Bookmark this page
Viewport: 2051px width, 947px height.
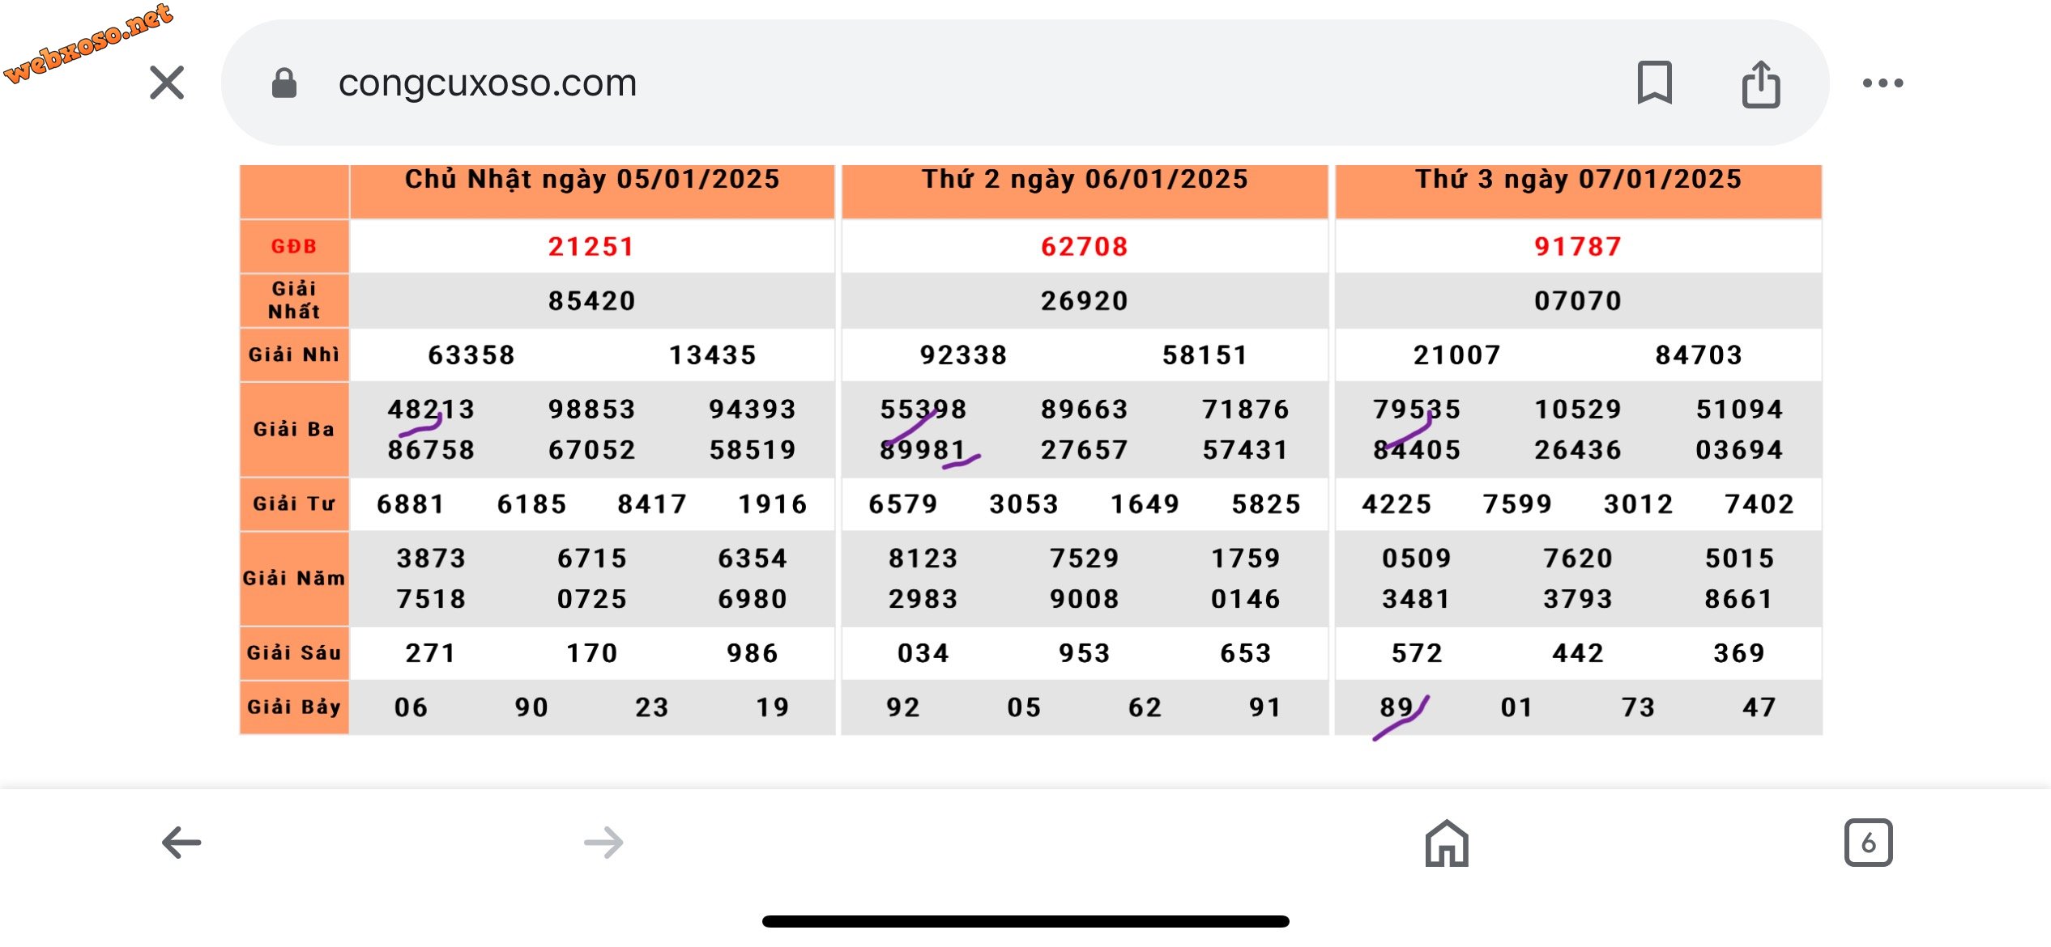point(1654,83)
